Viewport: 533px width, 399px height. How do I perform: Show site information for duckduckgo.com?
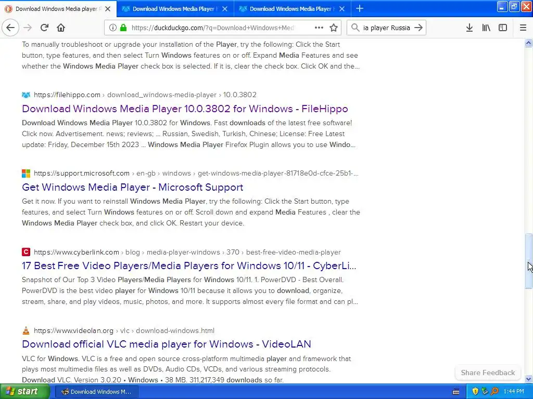(x=112, y=28)
